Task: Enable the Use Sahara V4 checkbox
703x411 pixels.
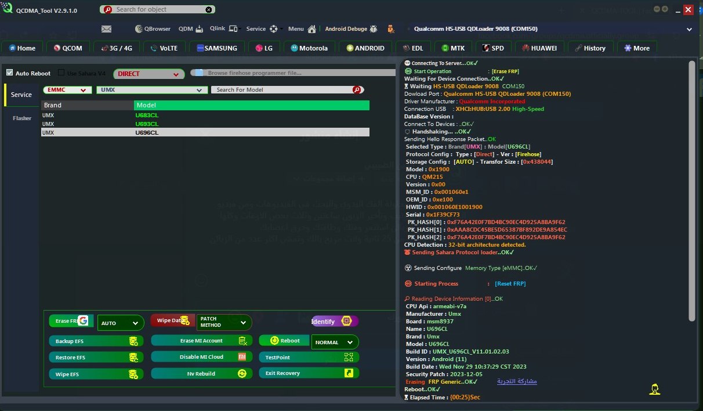Action: 61,73
